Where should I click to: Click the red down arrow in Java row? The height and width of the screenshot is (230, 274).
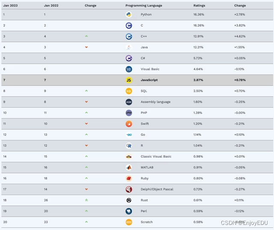(86, 47)
